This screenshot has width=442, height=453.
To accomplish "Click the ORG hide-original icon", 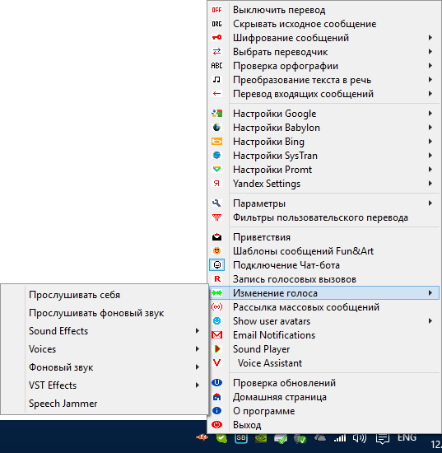I will (x=216, y=24).
